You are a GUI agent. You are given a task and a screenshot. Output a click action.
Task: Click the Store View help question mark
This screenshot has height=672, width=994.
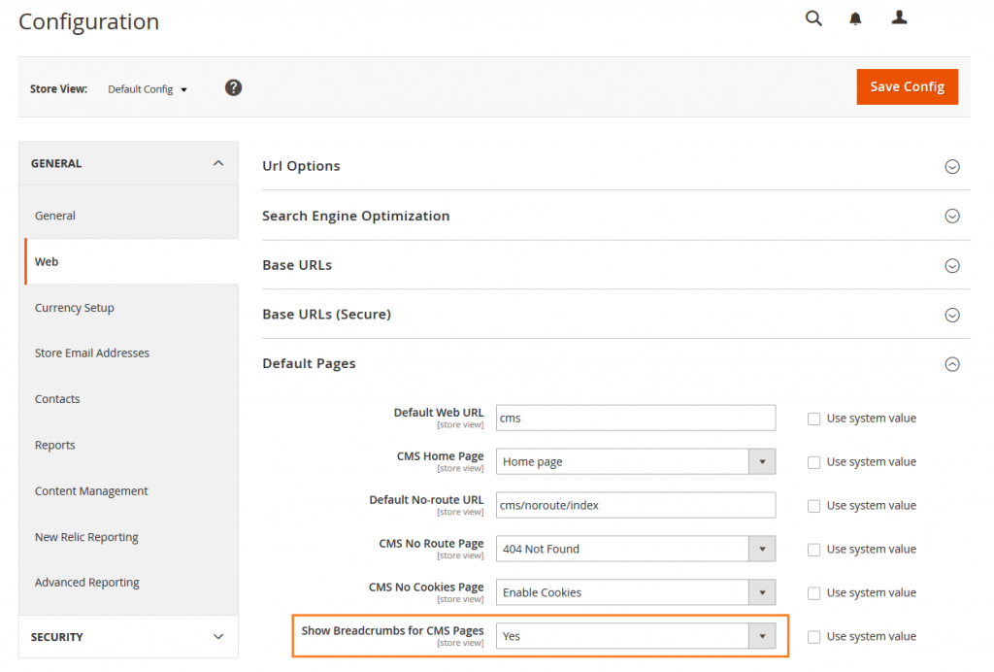pyautogui.click(x=233, y=87)
